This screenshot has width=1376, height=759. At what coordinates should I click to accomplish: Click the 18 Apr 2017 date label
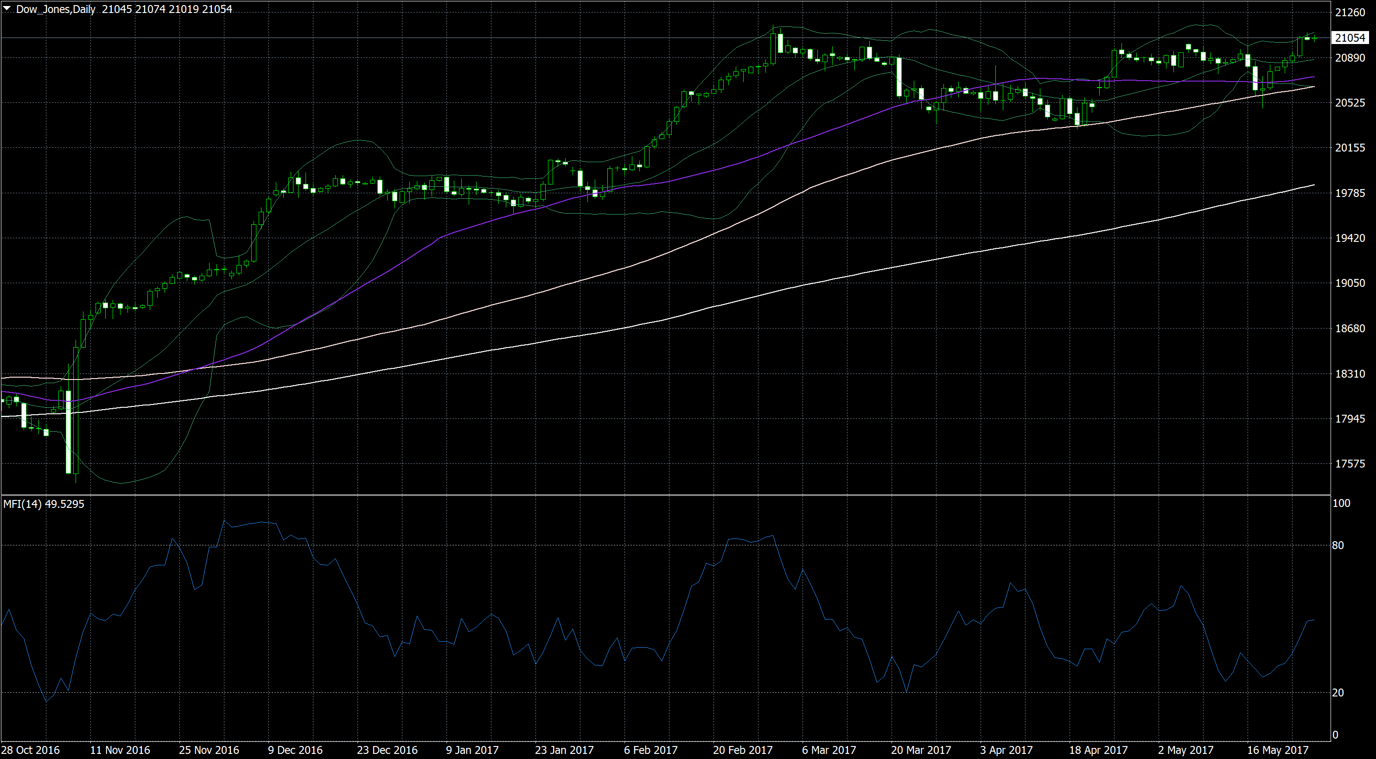1099,750
